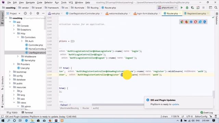Locate current file in Project tree
The image size is (219, 123).
[x=25, y=13]
